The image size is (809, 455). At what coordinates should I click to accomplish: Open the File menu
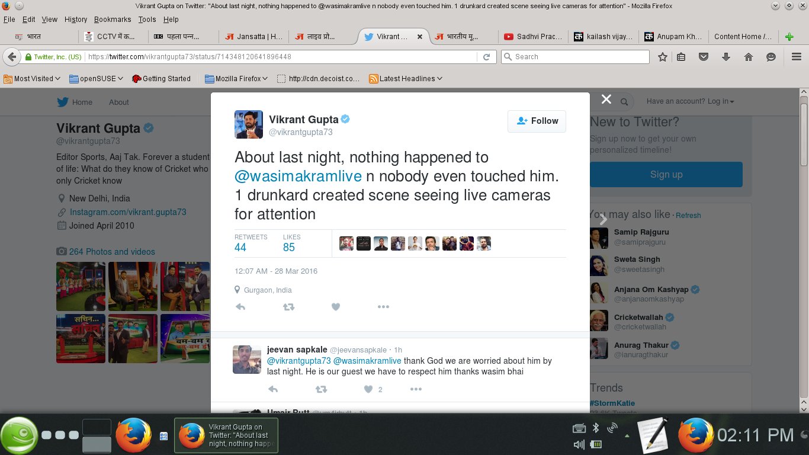coord(9,20)
